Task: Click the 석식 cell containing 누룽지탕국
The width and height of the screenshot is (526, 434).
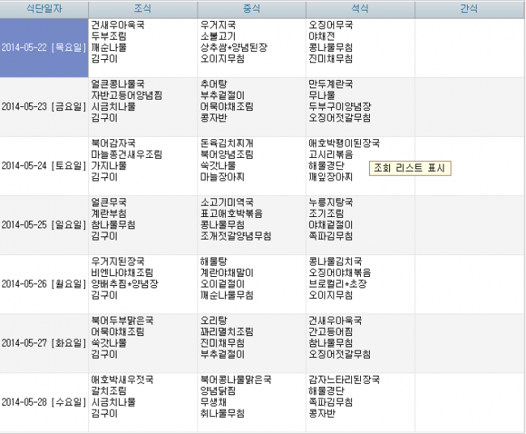Action: click(360, 225)
